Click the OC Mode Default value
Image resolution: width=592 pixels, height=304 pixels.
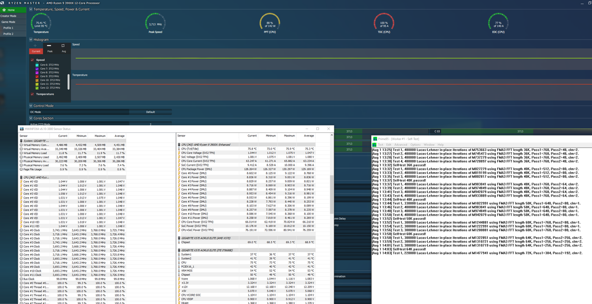150,112
